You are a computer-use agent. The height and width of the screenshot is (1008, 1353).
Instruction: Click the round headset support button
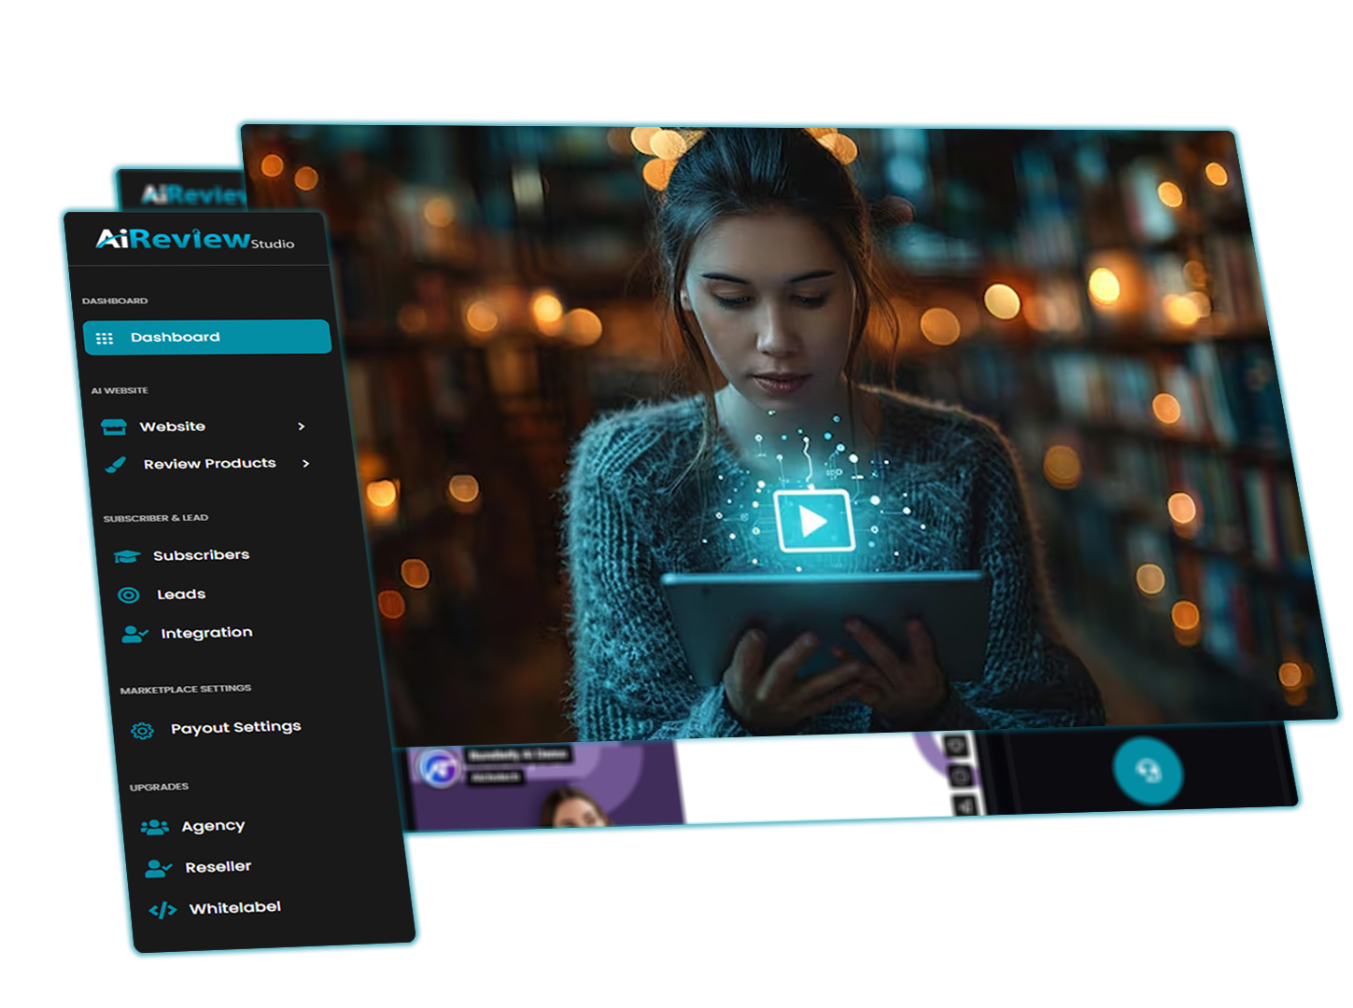[1148, 771]
